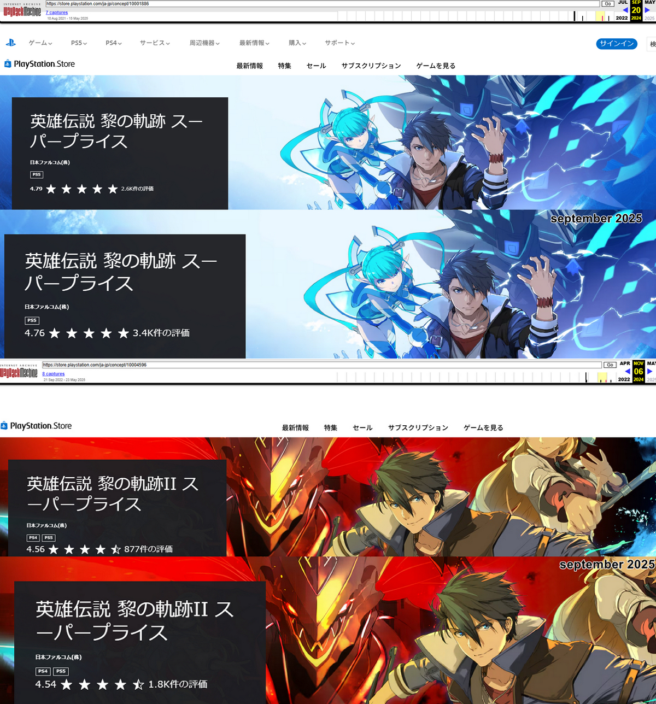Expand the 周辺機器 menu

[204, 43]
